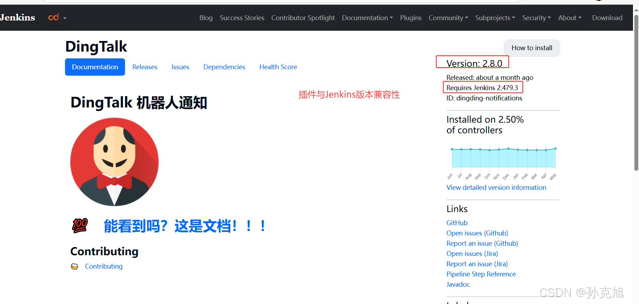
Task: Open the Chinese documentation link heading
Action: 184,226
